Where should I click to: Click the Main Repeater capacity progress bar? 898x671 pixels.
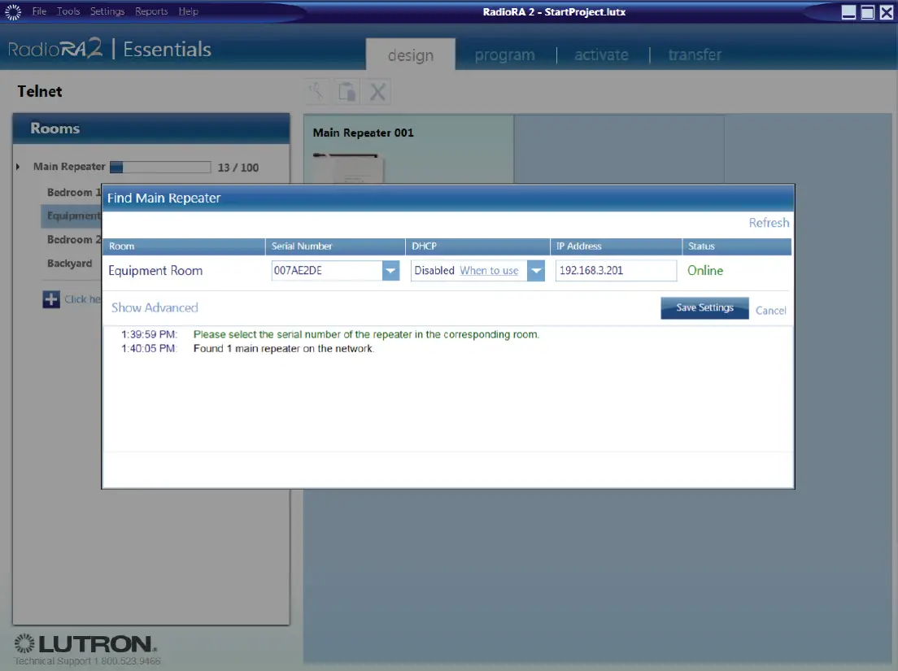[x=160, y=168]
